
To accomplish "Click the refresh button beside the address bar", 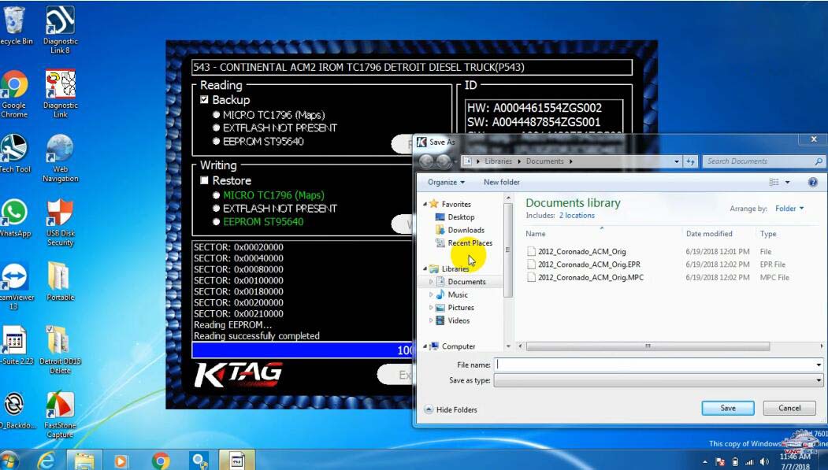I will [x=690, y=161].
